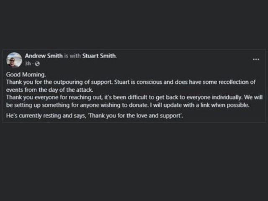Click 'be setting up something' donation line

pyautogui.click(x=38, y=105)
